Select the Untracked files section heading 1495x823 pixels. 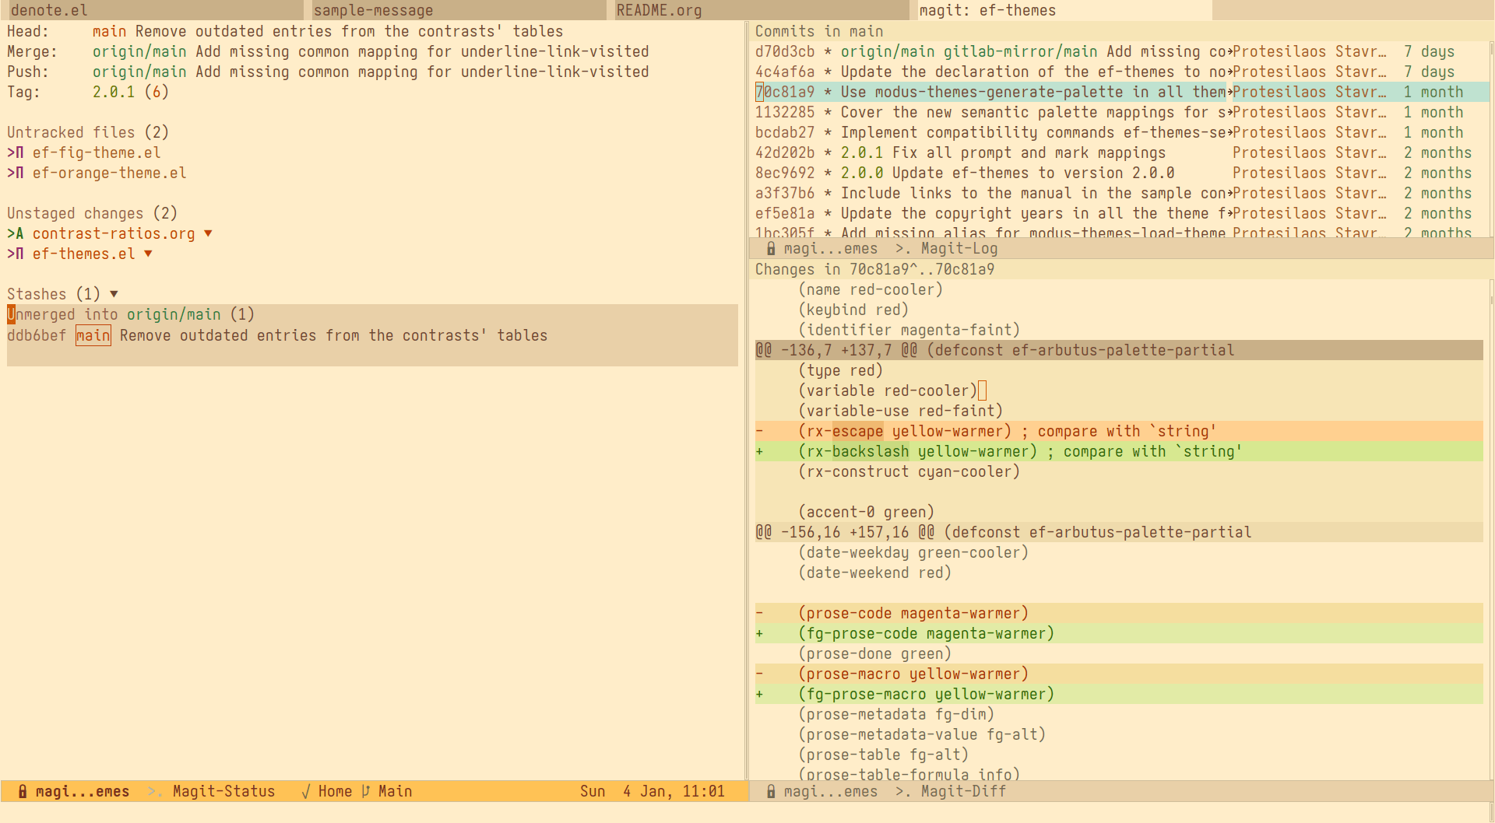point(87,132)
